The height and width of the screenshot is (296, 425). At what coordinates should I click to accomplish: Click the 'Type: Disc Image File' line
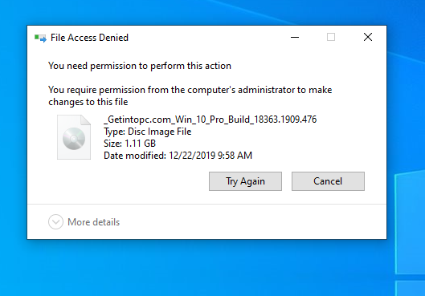pos(148,132)
